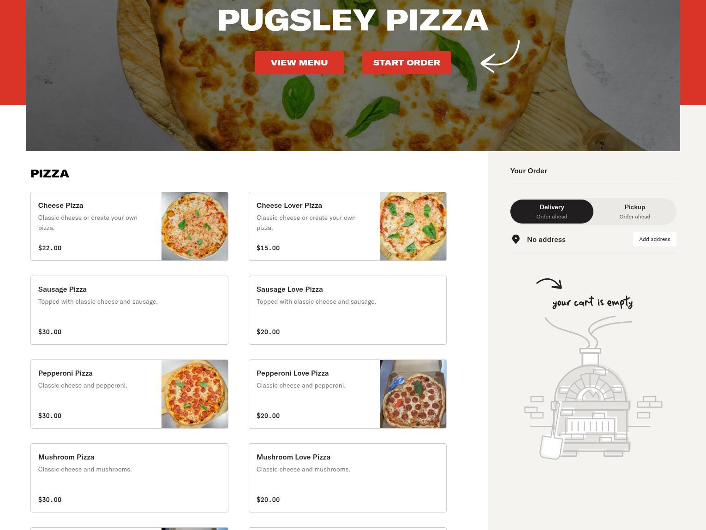The image size is (706, 530).
Task: Open the Cheese Pizza photo thumbnail
Action: (x=195, y=226)
